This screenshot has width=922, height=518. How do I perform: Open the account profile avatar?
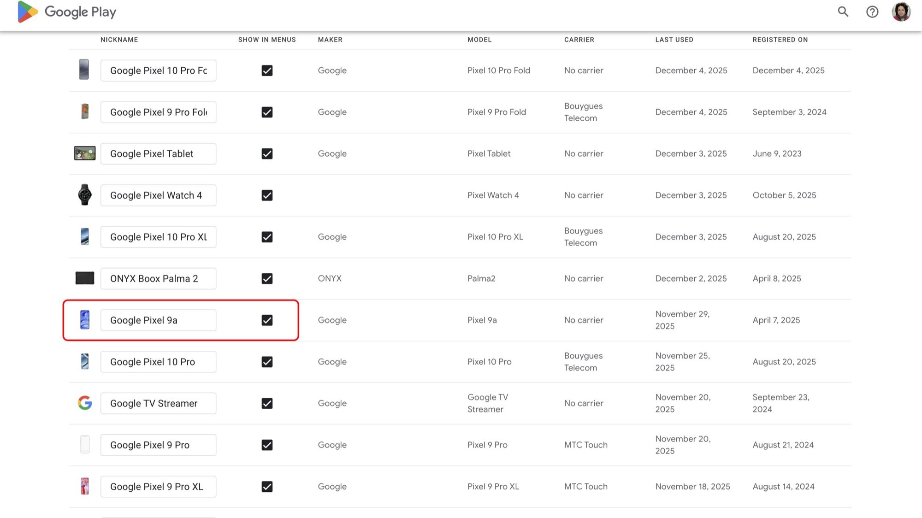point(901,12)
